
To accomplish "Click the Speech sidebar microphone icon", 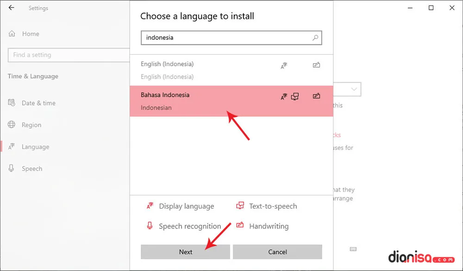I will 12,168.
